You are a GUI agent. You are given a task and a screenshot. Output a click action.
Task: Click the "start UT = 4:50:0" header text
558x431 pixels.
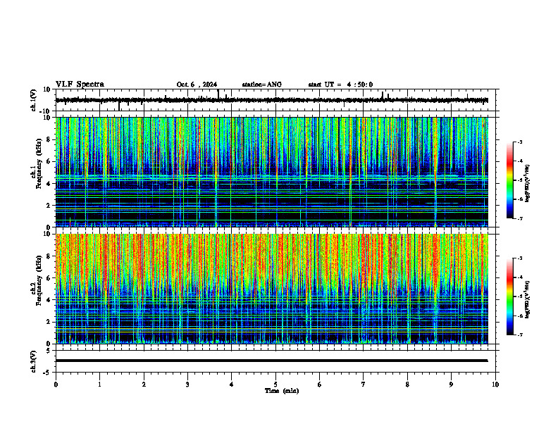[340, 85]
